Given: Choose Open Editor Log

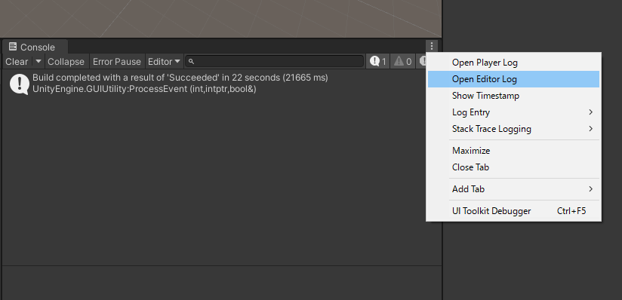Looking at the screenshot, I should pos(513,79).
